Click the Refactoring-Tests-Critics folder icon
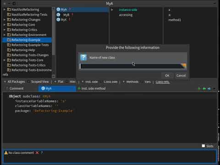The width and height of the screenshot is (220, 165). pyautogui.click(x=9, y=65)
